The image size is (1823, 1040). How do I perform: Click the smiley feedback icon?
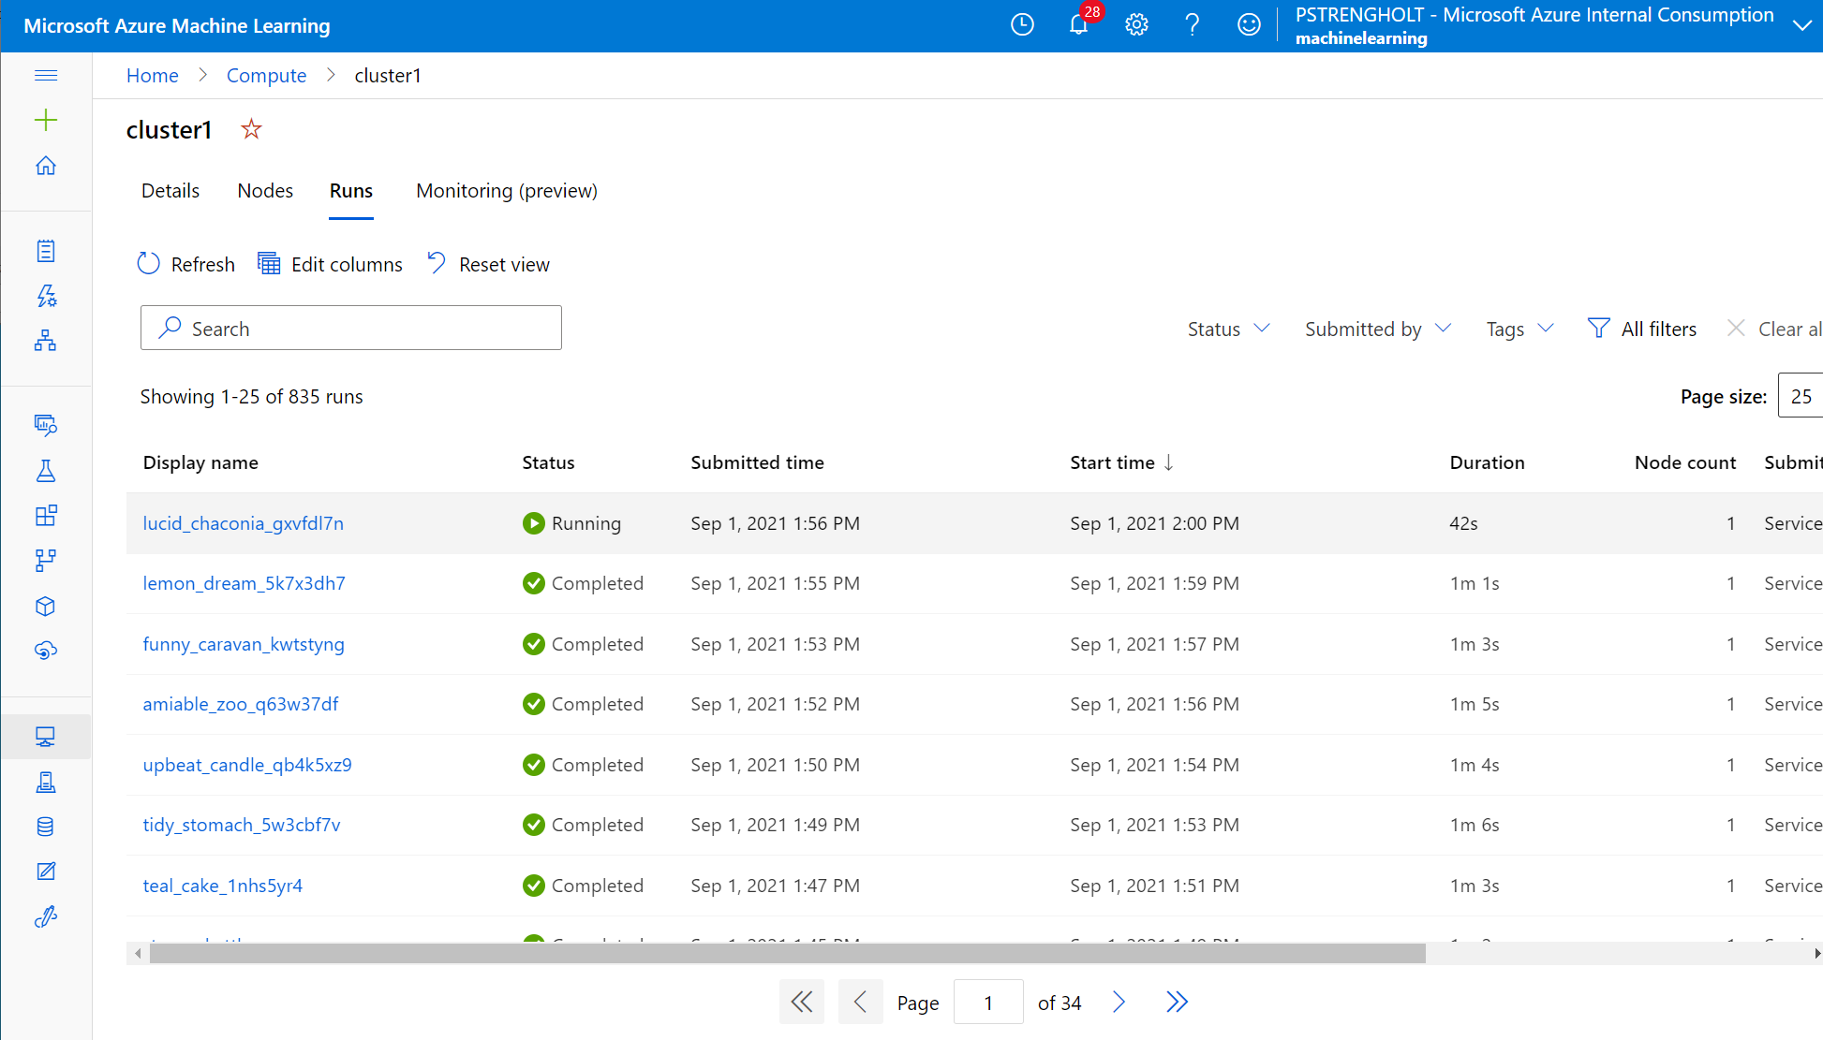click(x=1249, y=25)
